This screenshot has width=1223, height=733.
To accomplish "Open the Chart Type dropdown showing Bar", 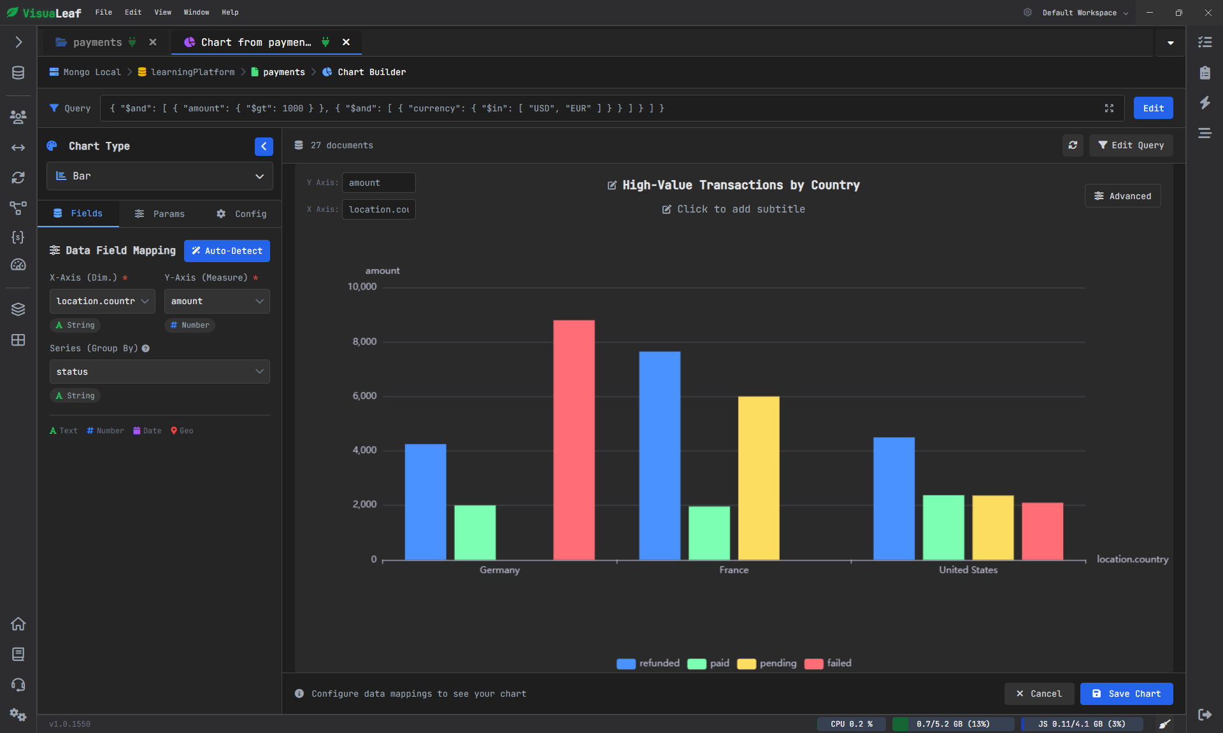I will [159, 176].
